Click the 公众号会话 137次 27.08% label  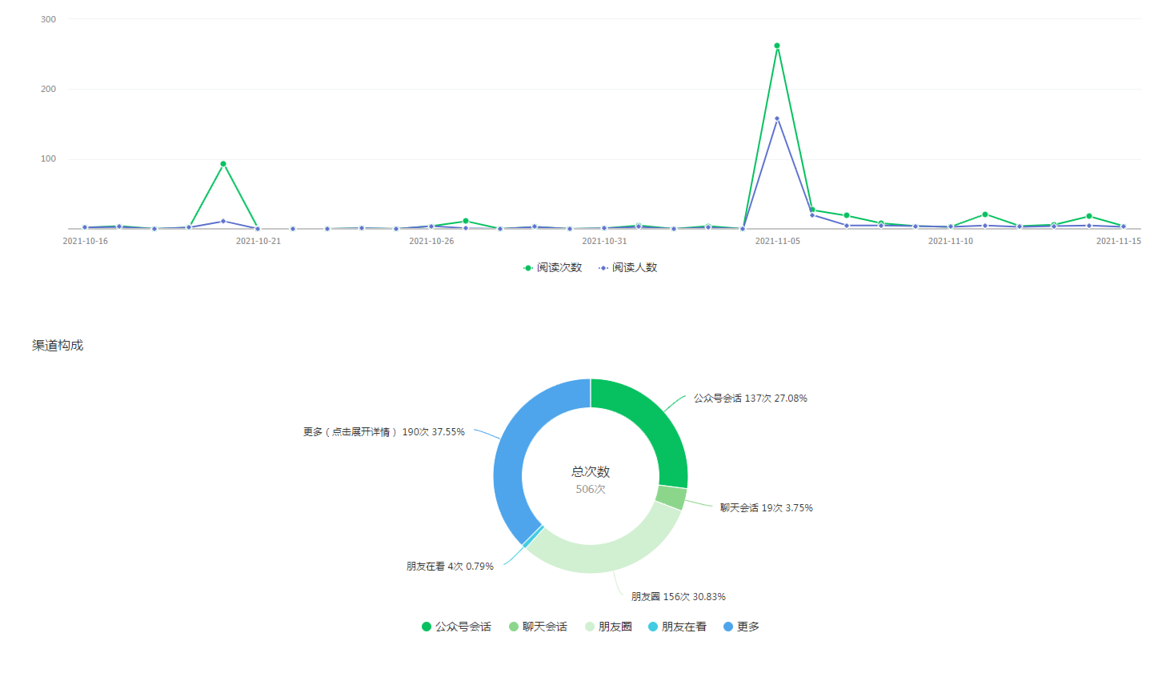(x=750, y=399)
